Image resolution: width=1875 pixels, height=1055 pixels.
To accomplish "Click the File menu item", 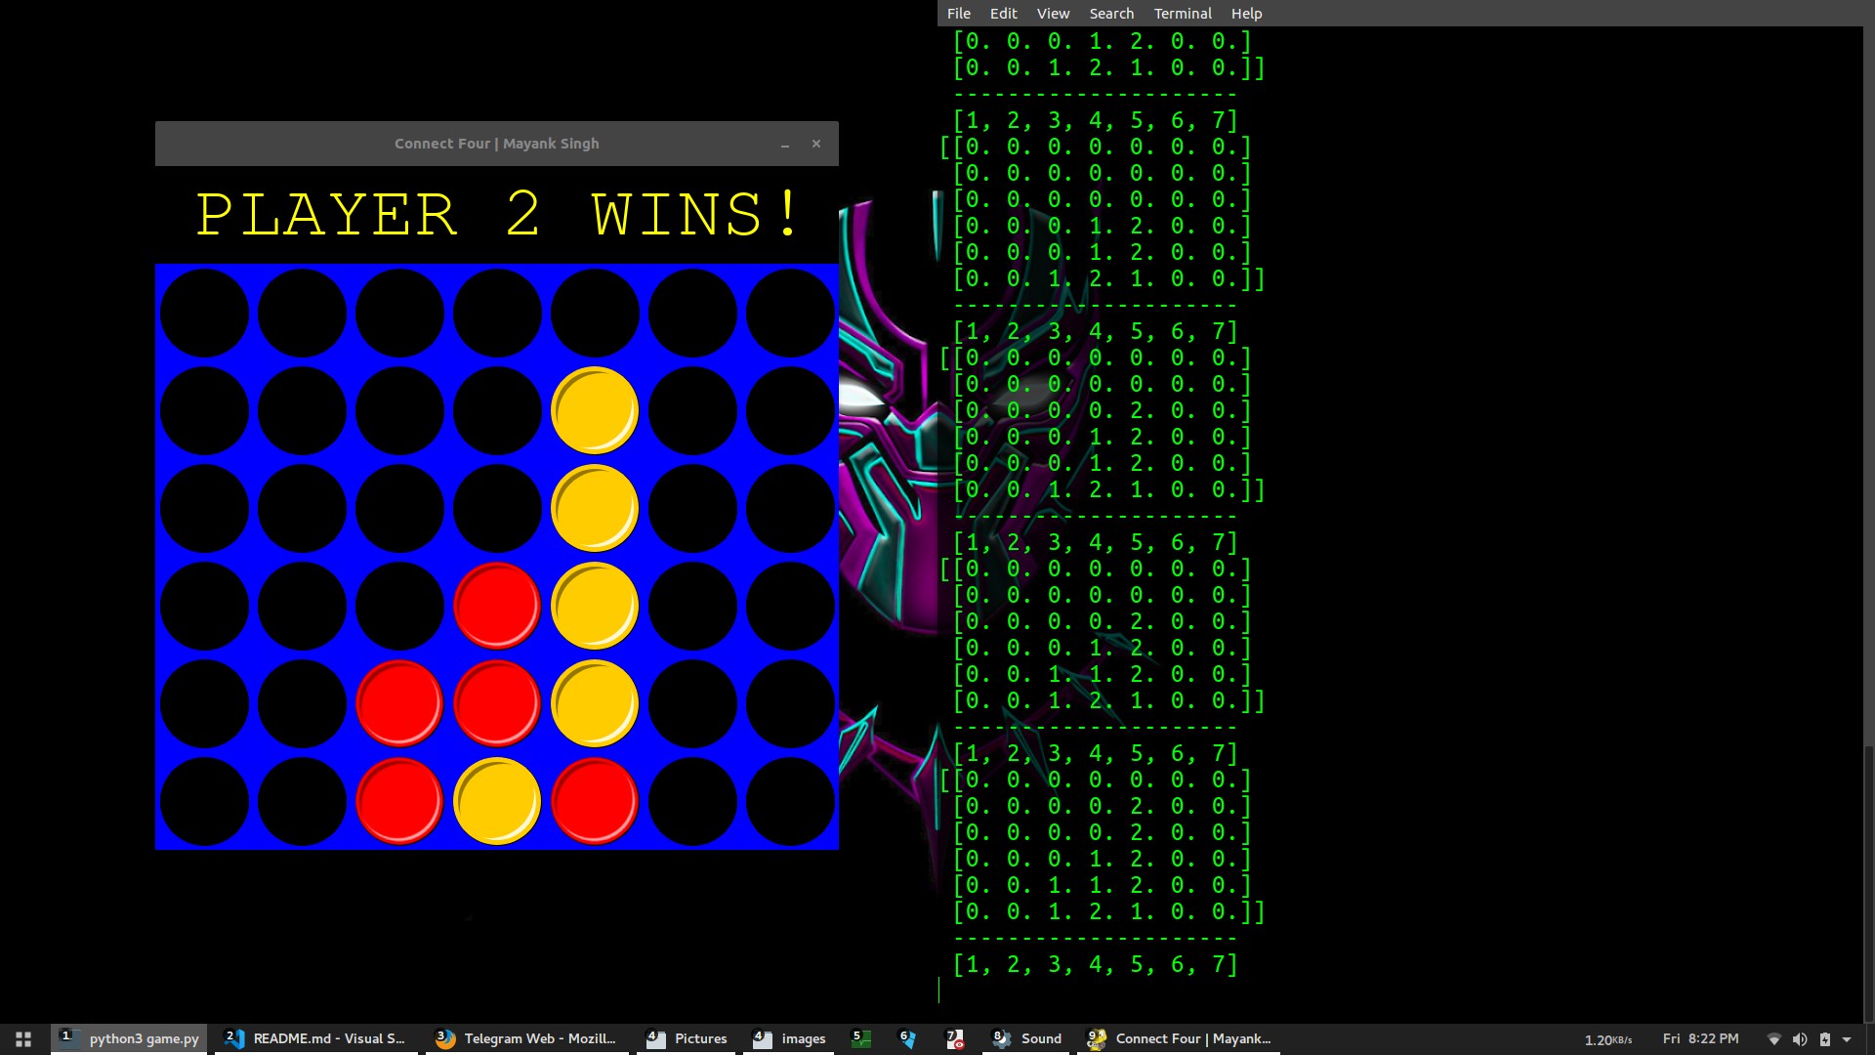I will 958,13.
